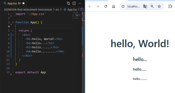This screenshot has width=175, height=93.
Task: Click the localhost address bar text
Action: pos(133,6)
